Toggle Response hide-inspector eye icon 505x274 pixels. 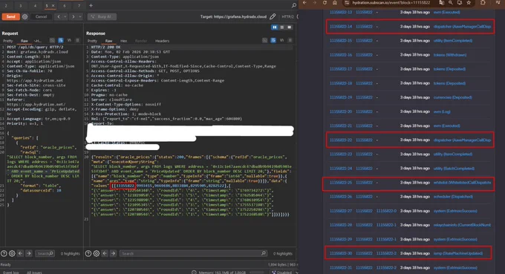click(264, 40)
